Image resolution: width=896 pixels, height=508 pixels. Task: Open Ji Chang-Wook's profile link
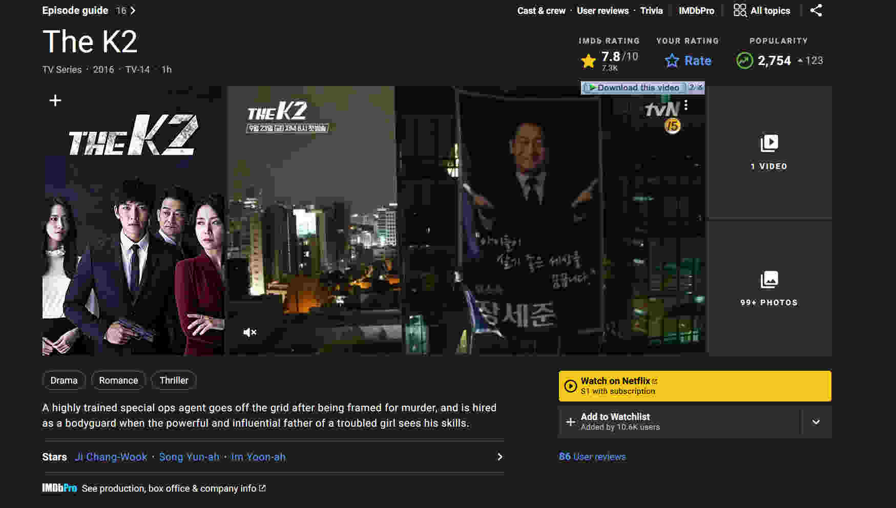111,457
